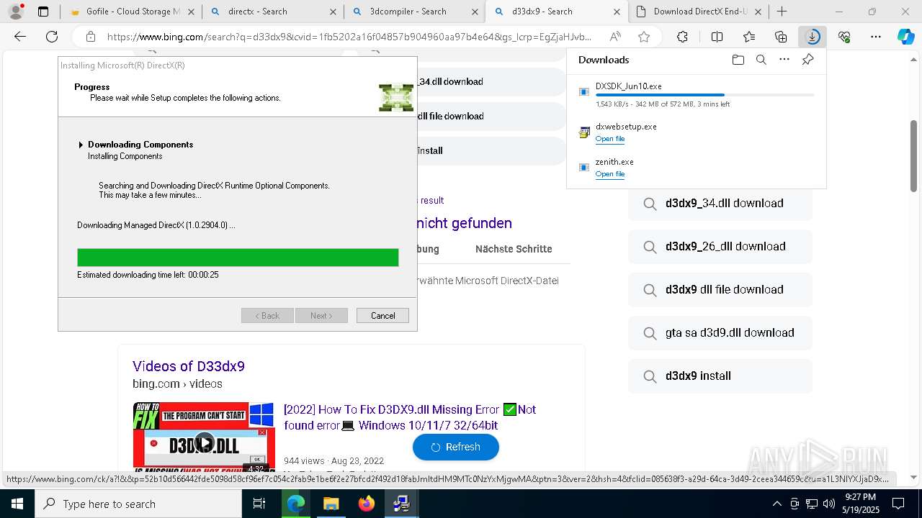Screen dimensions: 922x518
Task: Click the disabled Back button in setup
Action: (267, 316)
